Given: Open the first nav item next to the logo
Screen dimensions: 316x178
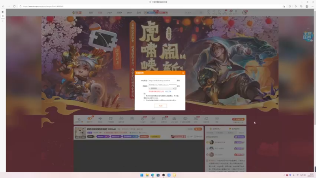Looking at the screenshot, I should (x=91, y=13).
